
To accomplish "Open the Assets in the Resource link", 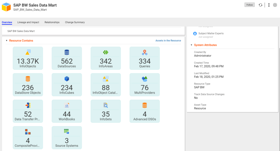I will click(x=168, y=41).
